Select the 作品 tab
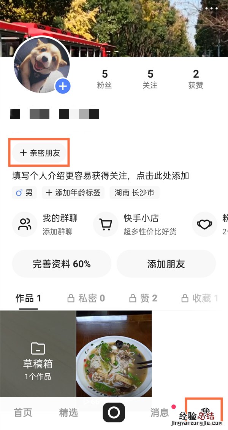228x430 pixels. [28, 298]
